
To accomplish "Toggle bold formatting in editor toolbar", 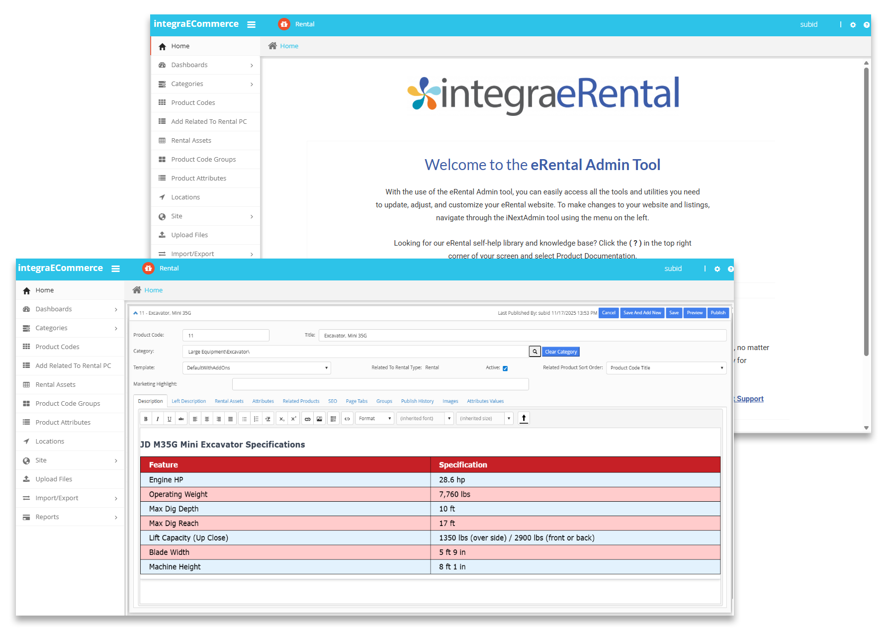I will (x=146, y=419).
